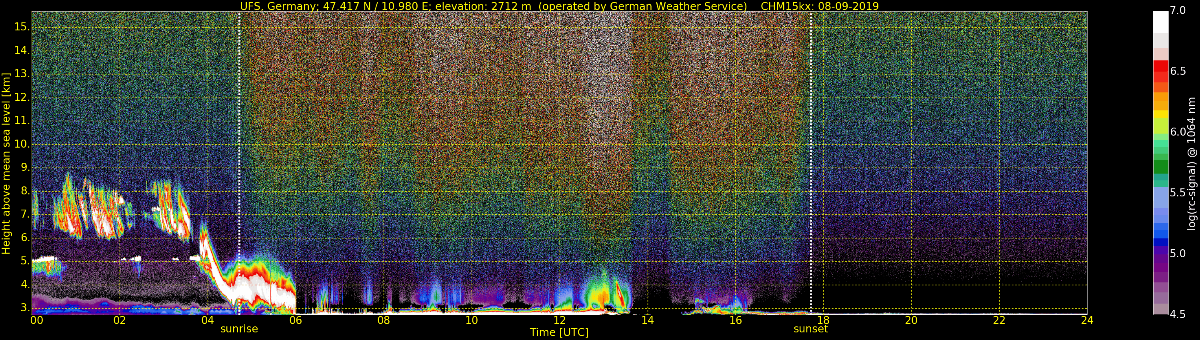Click the CHM15kx: 08-09-2019 date text
The image size is (1200, 340).
[x=820, y=6]
